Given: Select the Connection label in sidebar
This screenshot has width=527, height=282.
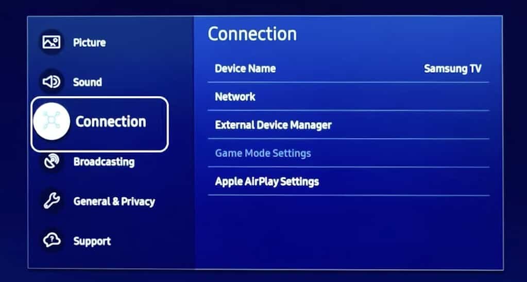Looking at the screenshot, I should tap(111, 121).
